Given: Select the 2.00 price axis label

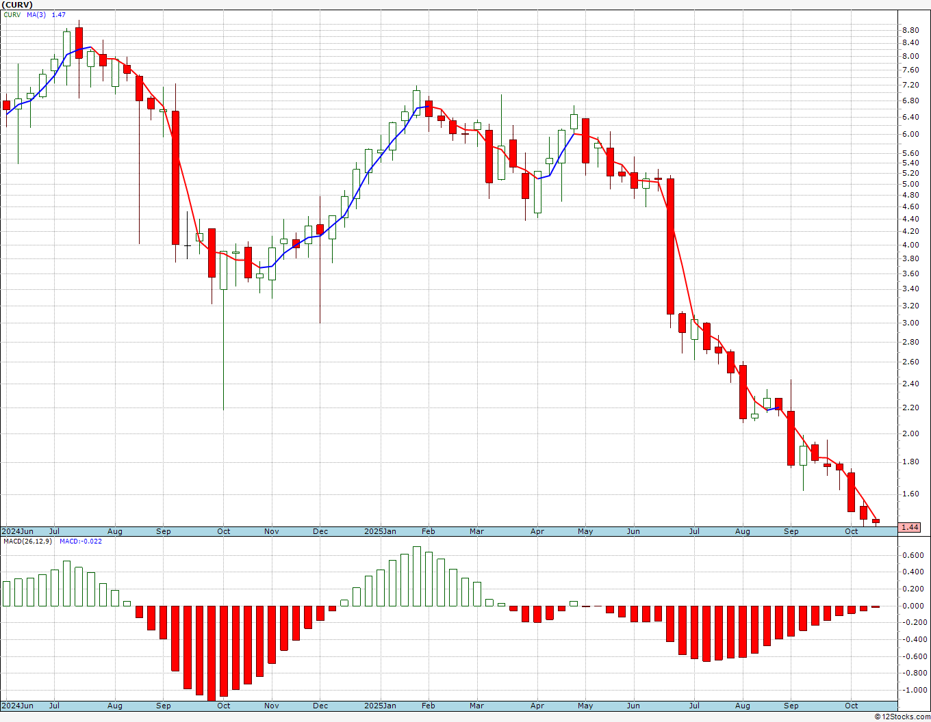Looking at the screenshot, I should [x=910, y=433].
